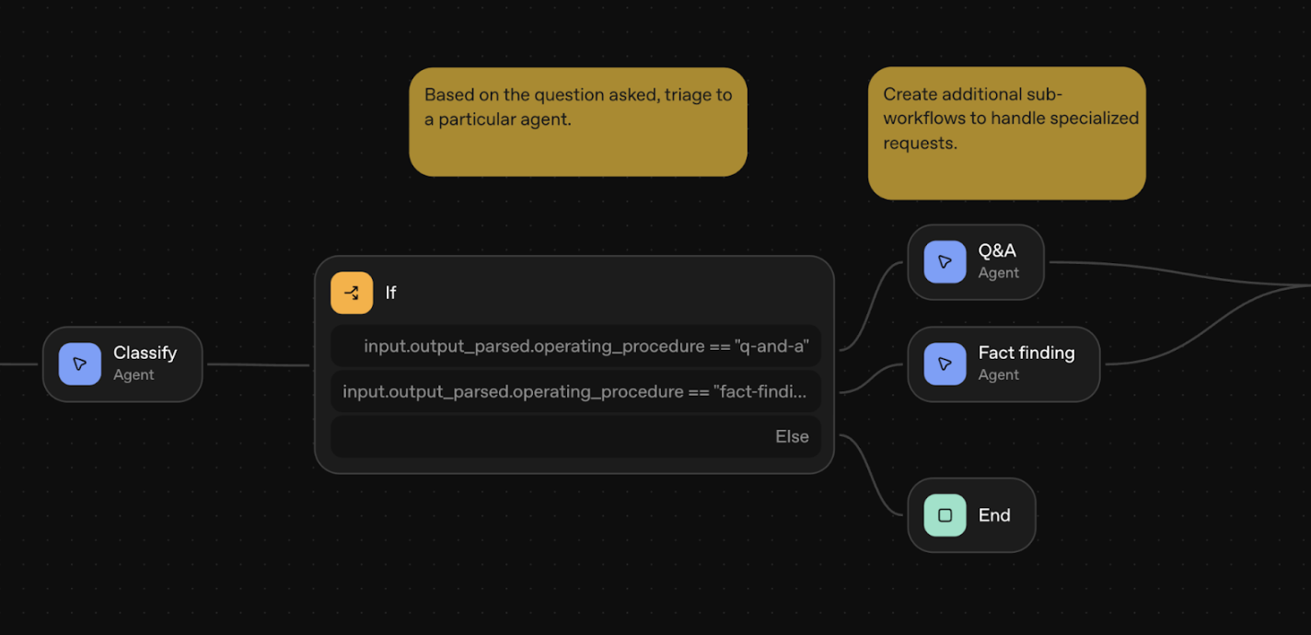
Task: Select the "fact-findi..." condition row
Action: tap(575, 392)
